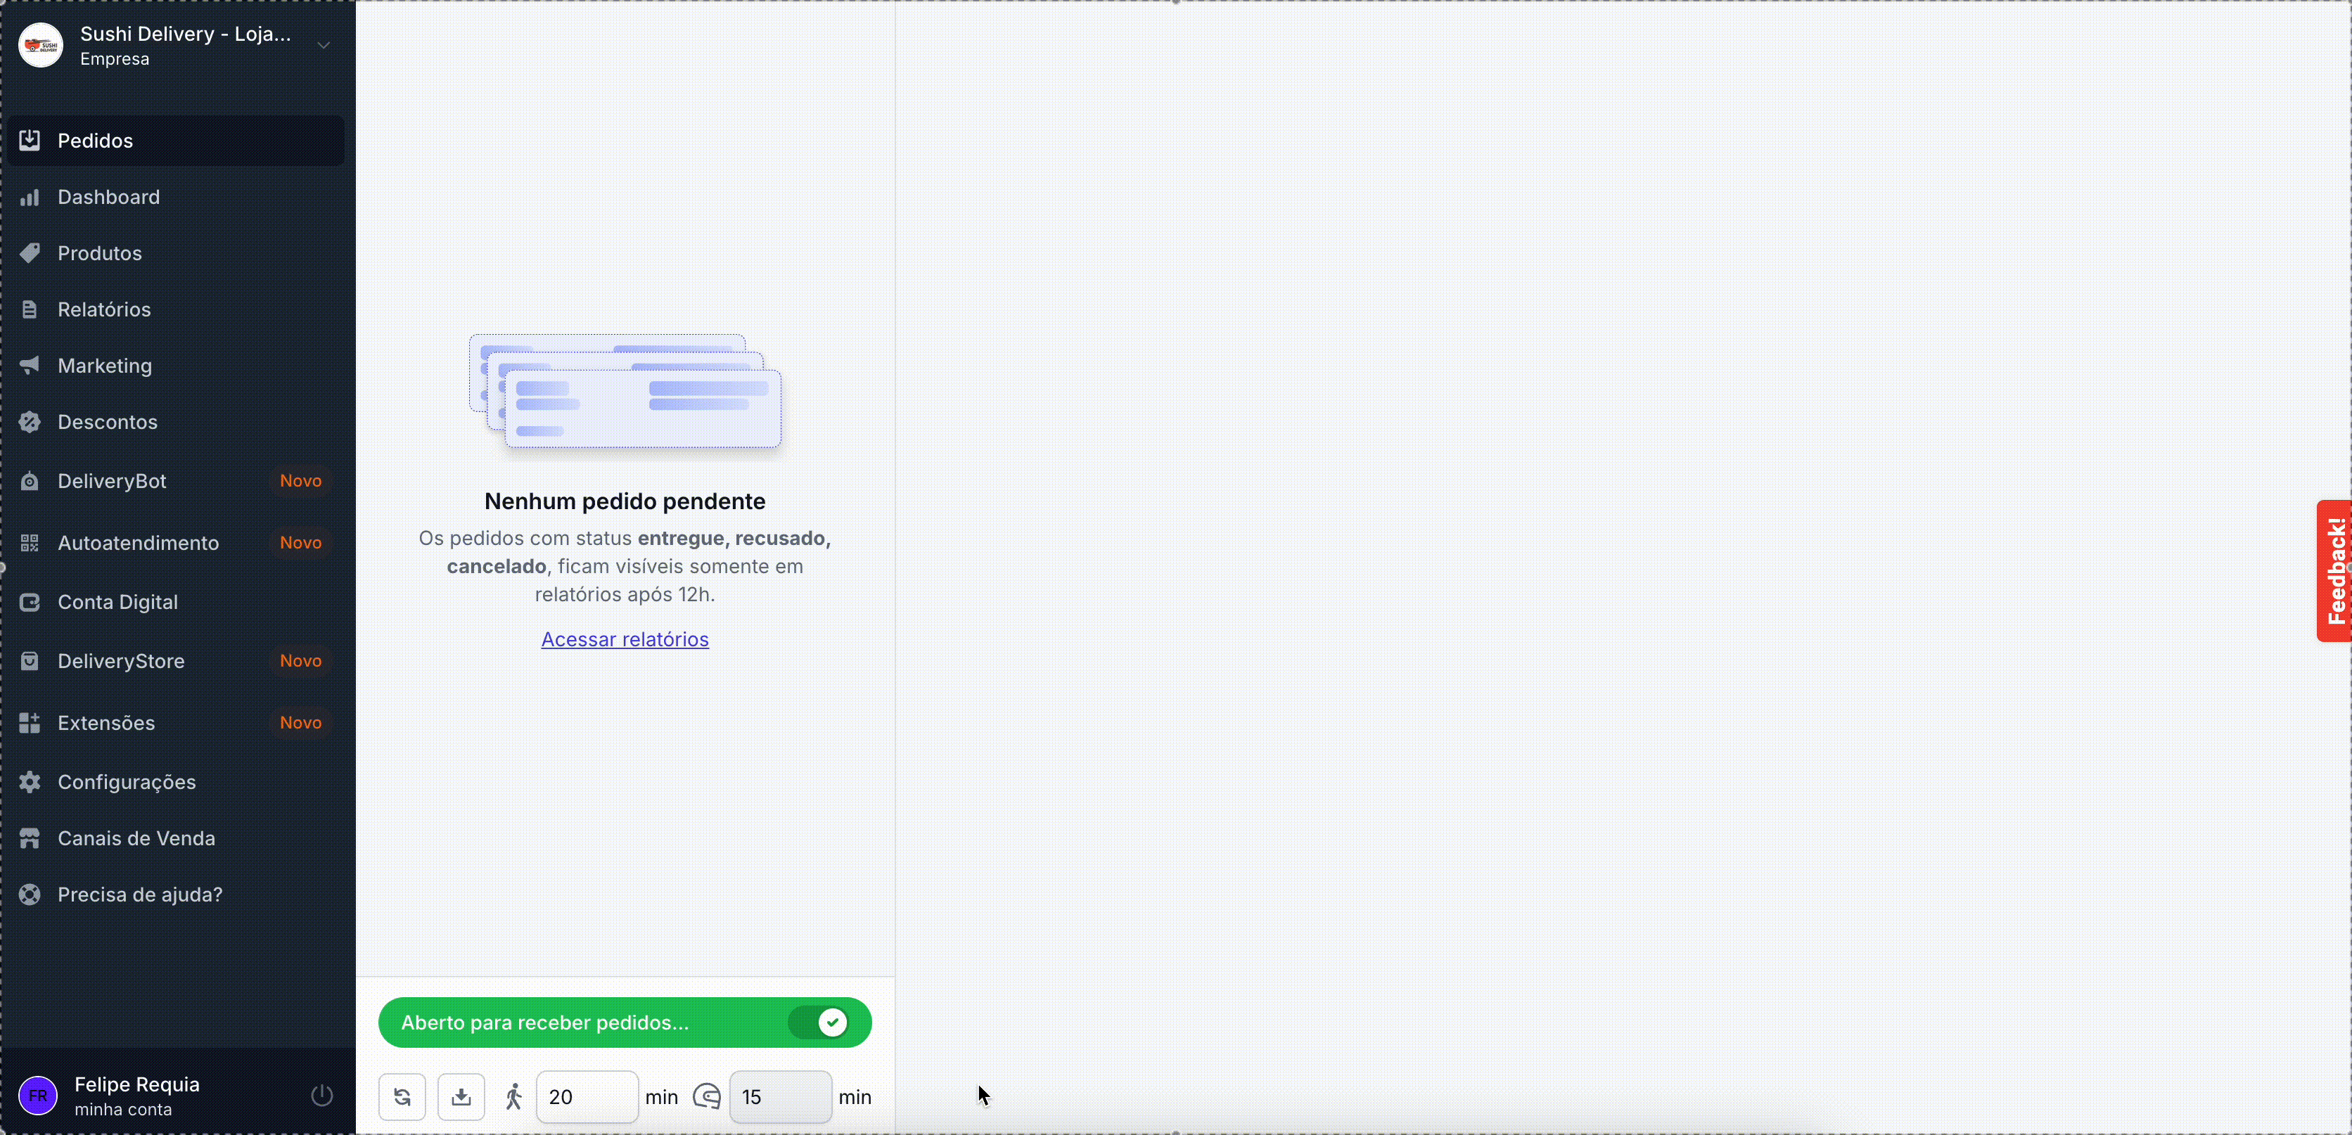Click the Sushi Delivery store logo

(40, 46)
